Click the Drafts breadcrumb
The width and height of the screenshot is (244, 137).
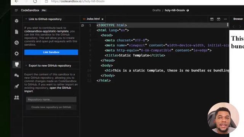pyautogui.click(x=156, y=10)
